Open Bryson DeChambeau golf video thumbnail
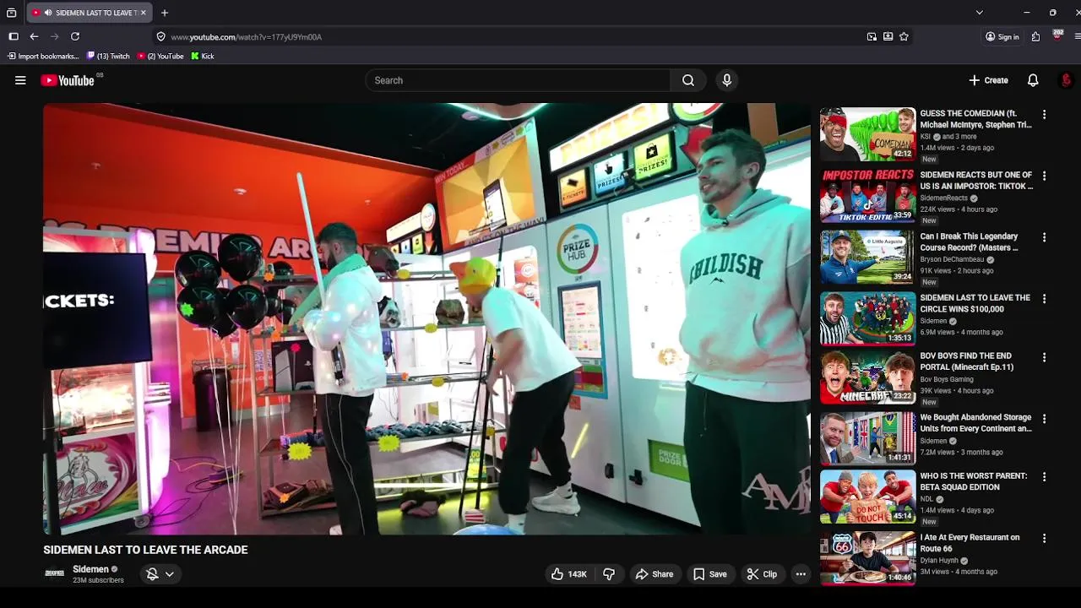1081x608 pixels. pos(867,258)
